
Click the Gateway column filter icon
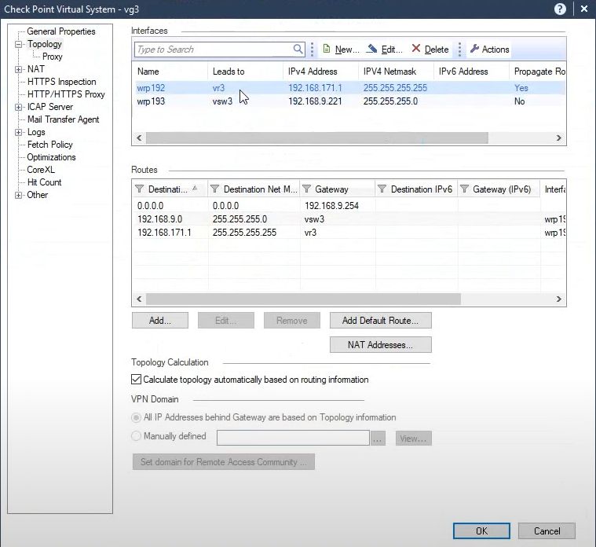pyautogui.click(x=306, y=189)
